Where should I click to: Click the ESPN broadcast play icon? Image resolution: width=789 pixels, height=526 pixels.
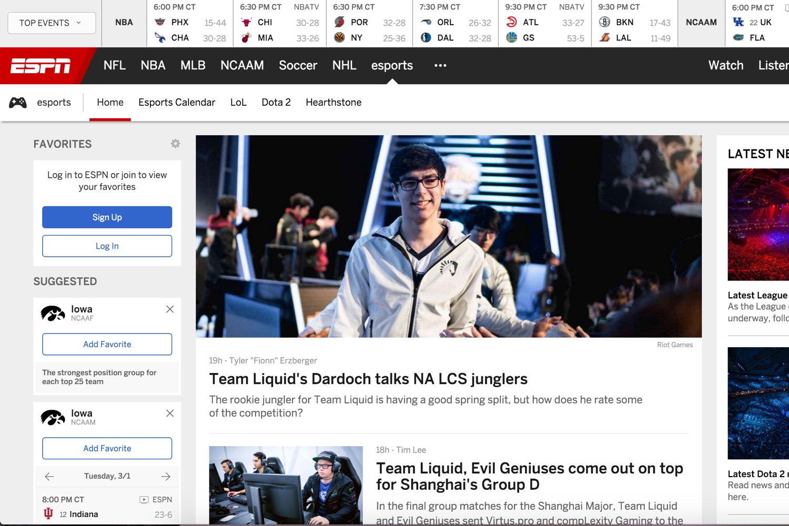pyautogui.click(x=144, y=500)
